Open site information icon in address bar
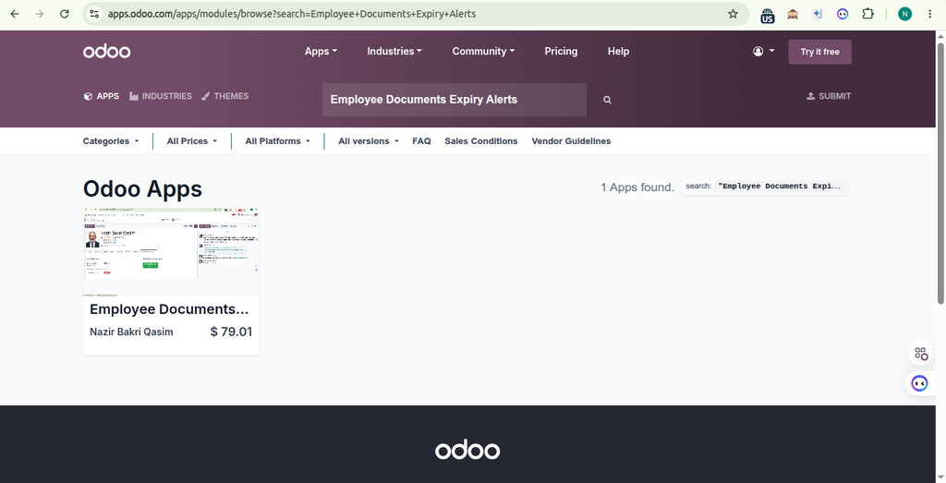The image size is (946, 483). (x=93, y=14)
